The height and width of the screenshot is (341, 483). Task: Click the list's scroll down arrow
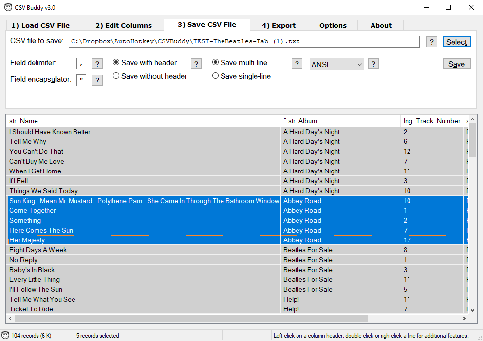(473, 310)
